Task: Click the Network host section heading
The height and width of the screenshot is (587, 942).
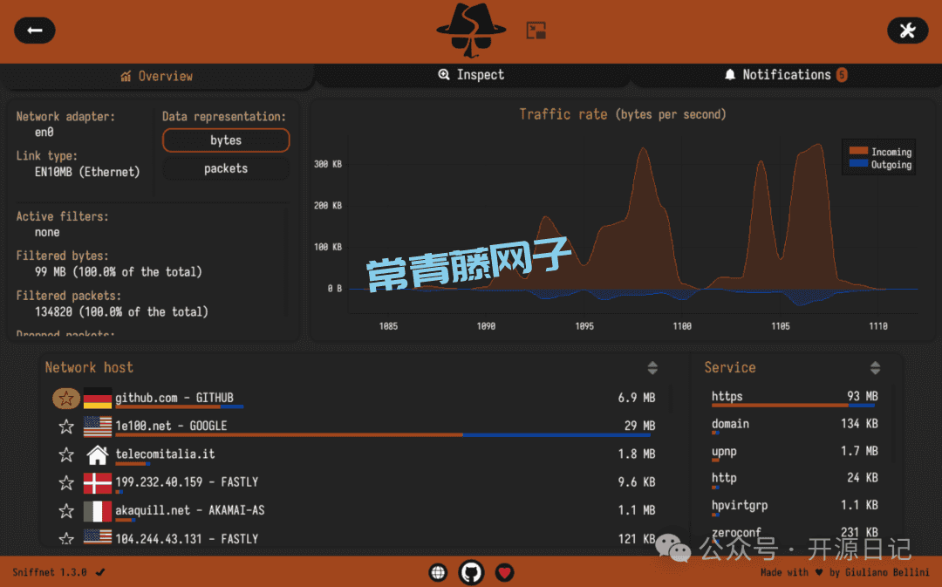Action: coord(89,368)
